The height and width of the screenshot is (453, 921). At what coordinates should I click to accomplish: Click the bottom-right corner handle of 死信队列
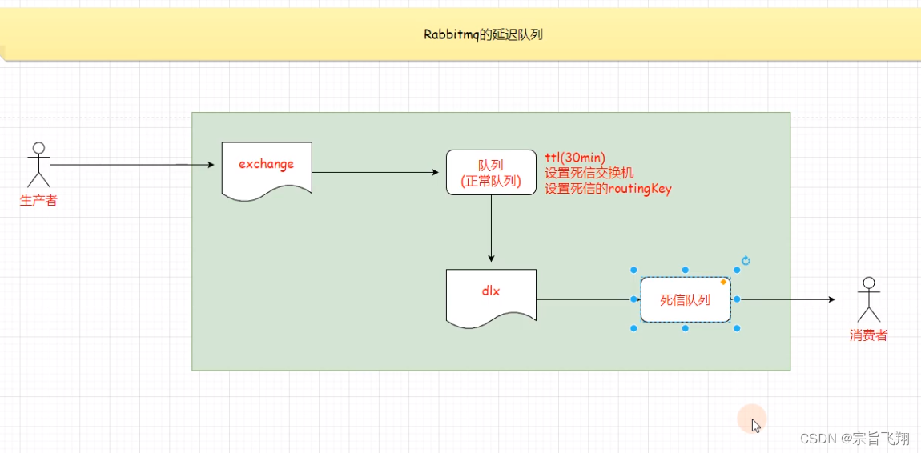click(737, 329)
